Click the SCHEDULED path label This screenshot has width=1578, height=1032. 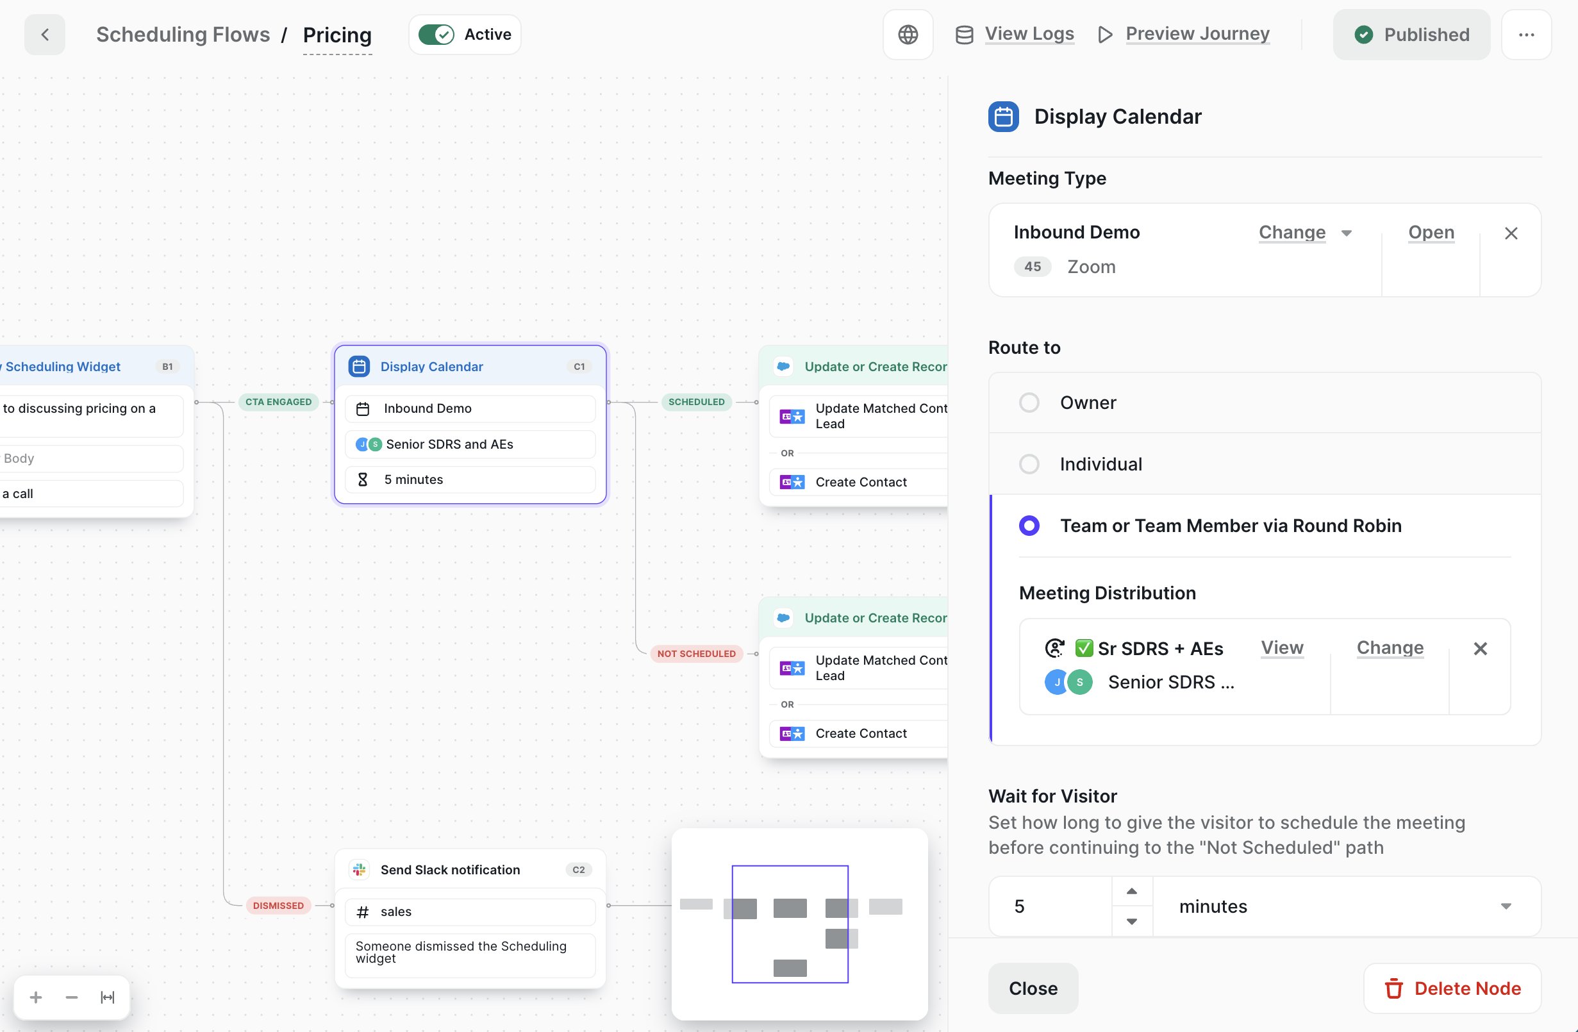coord(696,402)
